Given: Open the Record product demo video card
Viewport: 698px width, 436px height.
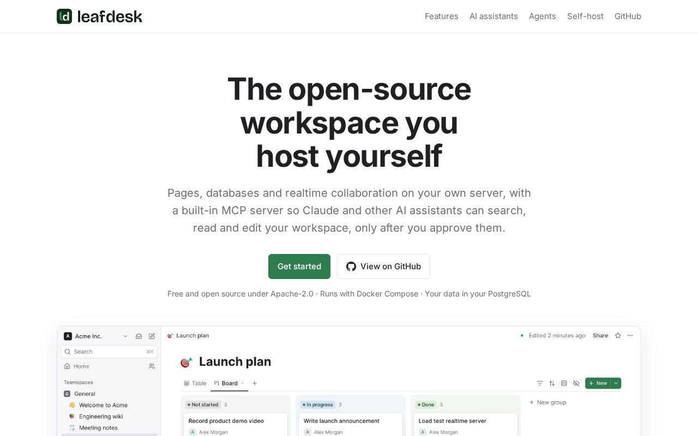Looking at the screenshot, I should 235,425.
